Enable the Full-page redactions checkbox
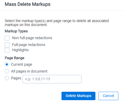The width and height of the screenshot is (123, 102). 7,45
